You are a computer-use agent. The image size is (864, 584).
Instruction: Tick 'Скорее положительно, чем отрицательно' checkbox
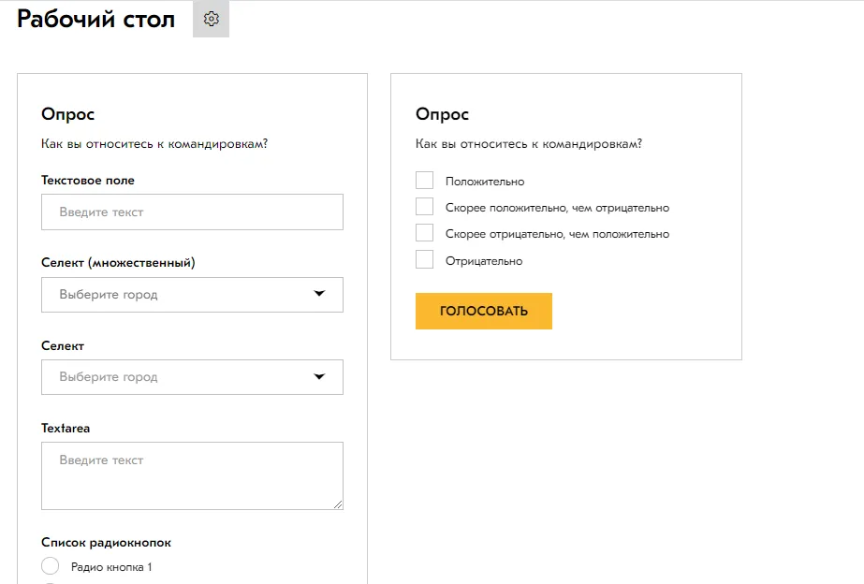[424, 207]
